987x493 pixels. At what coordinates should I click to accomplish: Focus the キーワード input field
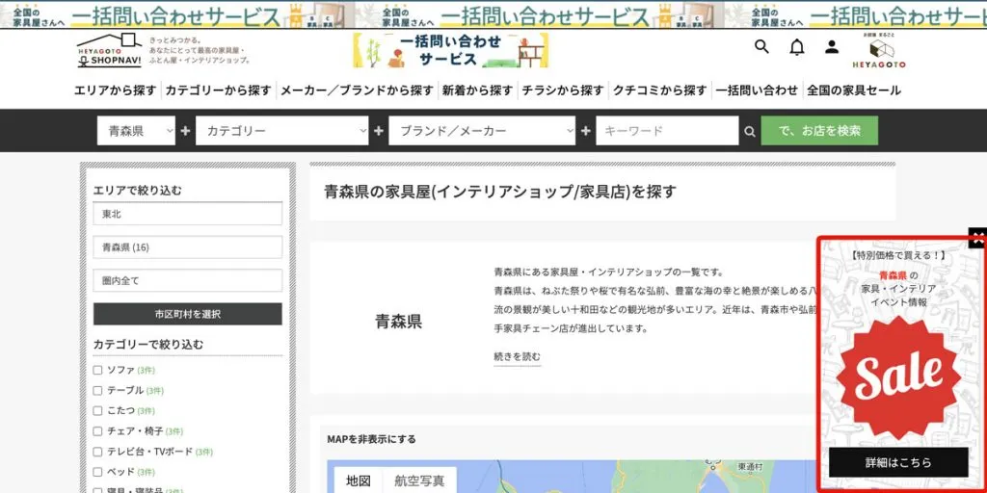click(667, 131)
